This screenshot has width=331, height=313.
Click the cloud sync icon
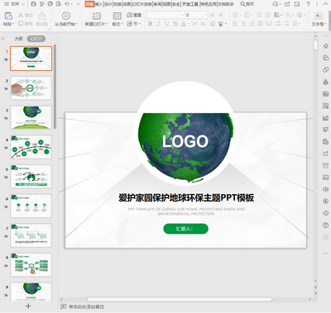276,4
